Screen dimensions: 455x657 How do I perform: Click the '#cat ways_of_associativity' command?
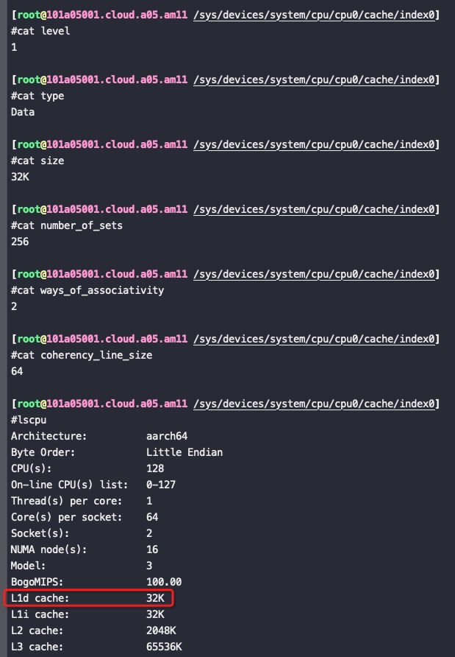87,290
